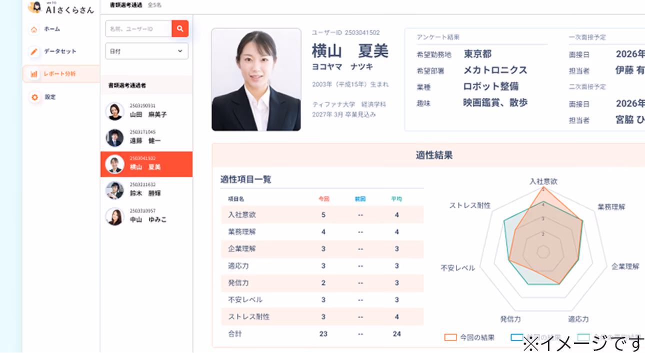Image resolution: width=645 pixels, height=353 pixels.
Task: Click the 適応力 table row label
Action: point(238,266)
